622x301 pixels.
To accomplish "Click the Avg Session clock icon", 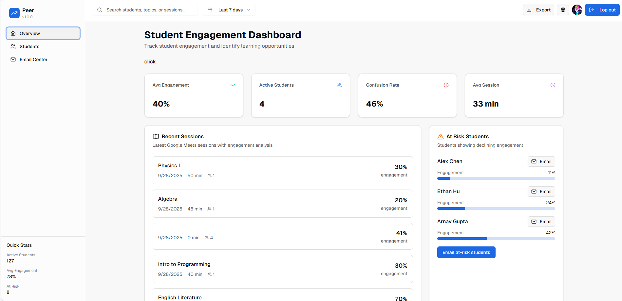I will (553, 85).
